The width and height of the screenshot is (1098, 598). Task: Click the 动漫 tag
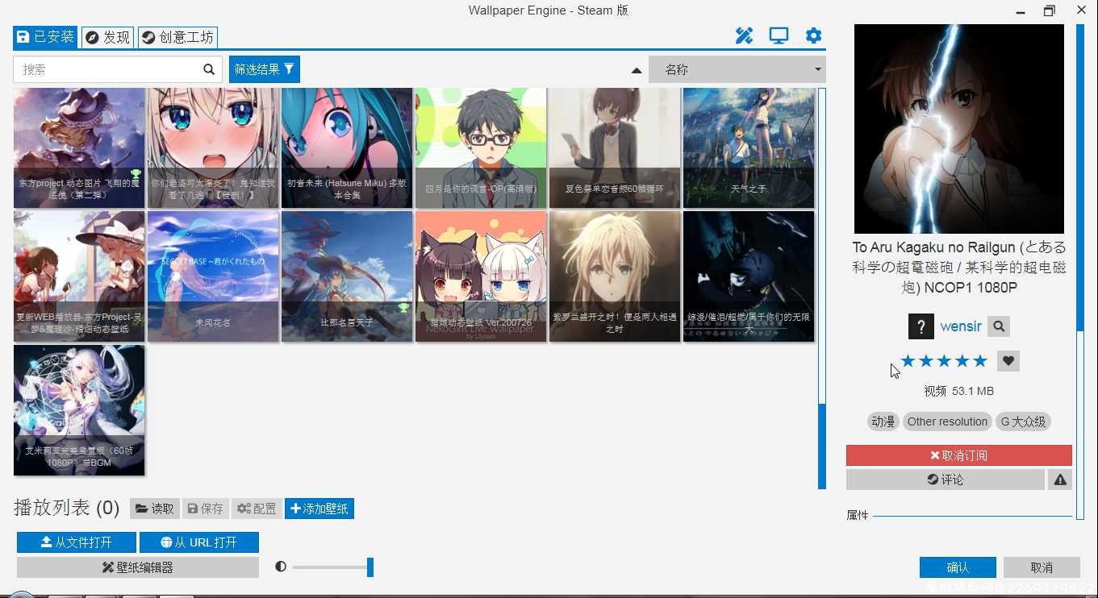883,422
